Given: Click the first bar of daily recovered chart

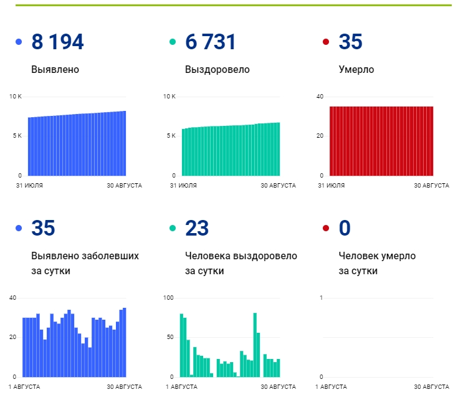Looking at the screenshot, I should tap(181, 345).
